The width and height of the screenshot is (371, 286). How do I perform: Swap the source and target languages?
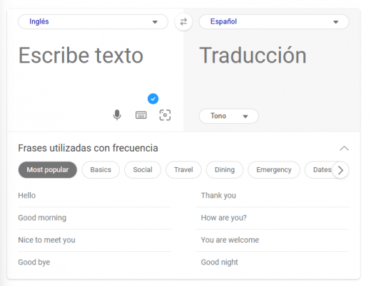click(x=183, y=22)
